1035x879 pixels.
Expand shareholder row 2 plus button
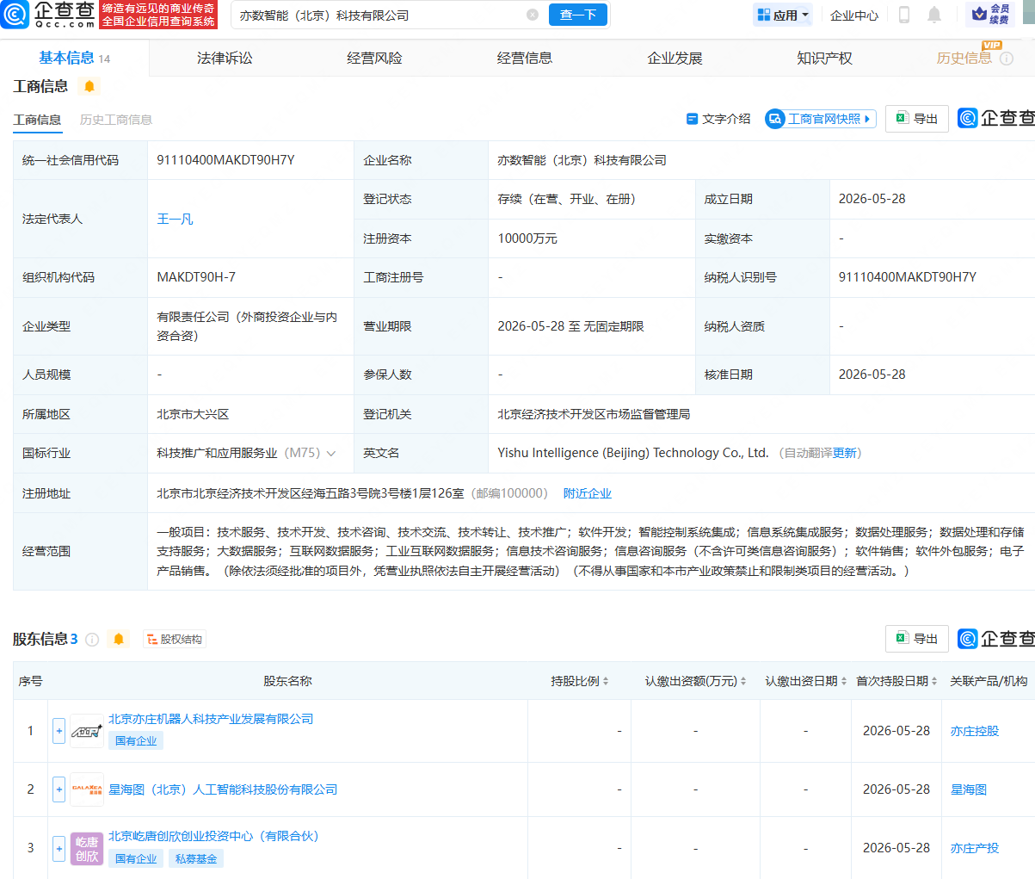tap(59, 789)
